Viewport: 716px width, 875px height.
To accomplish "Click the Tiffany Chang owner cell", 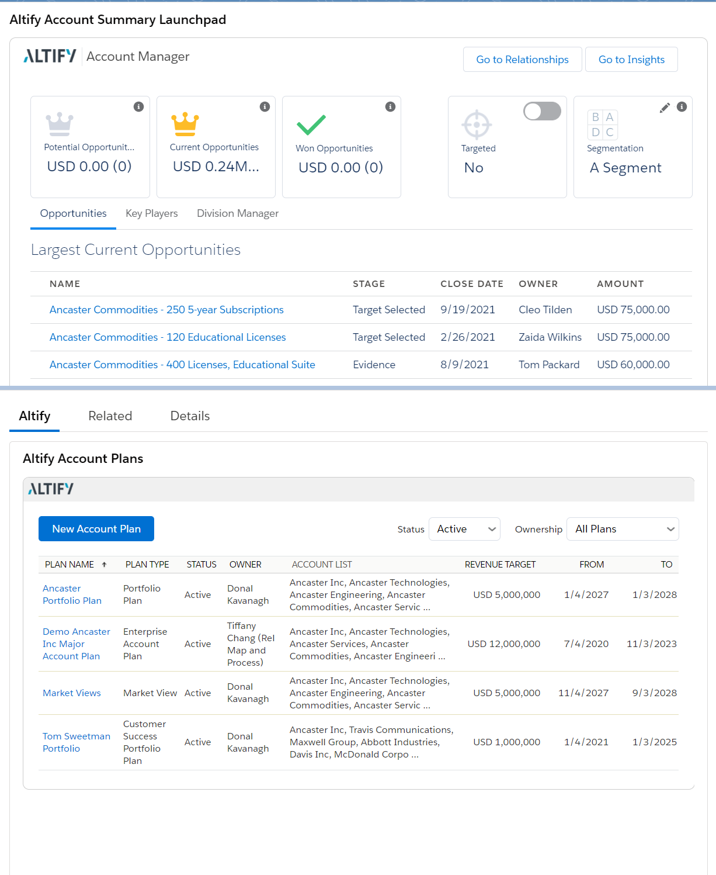I will pyautogui.click(x=251, y=644).
